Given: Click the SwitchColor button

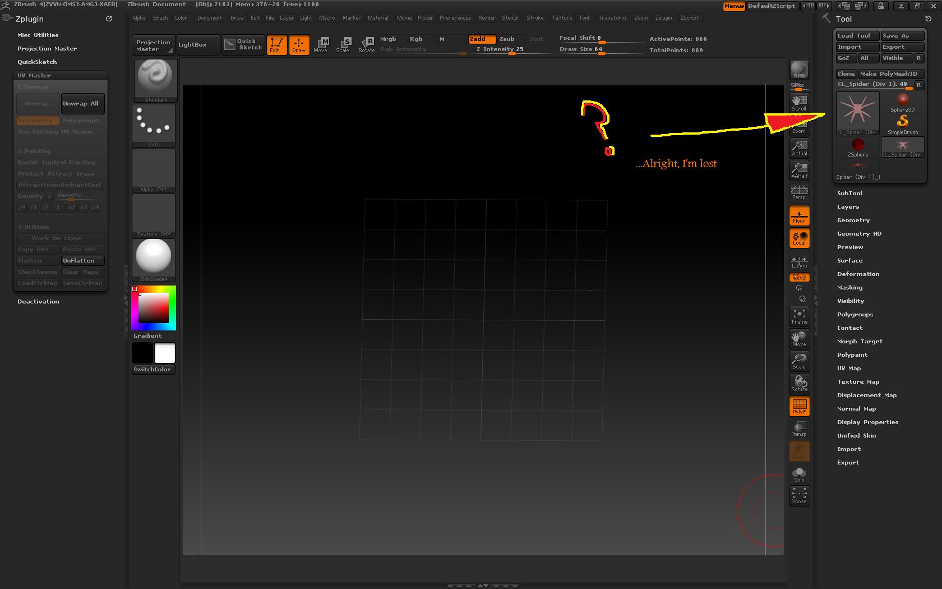Looking at the screenshot, I should [154, 370].
